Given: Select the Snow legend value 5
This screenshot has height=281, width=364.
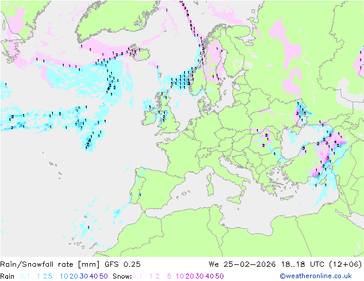Looking at the screenshot, I should pos(169,276).
